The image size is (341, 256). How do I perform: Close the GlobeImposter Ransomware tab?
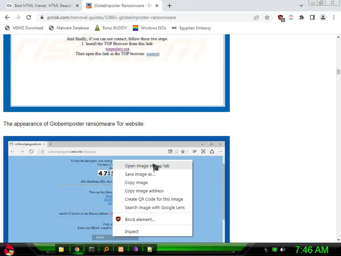point(157,6)
